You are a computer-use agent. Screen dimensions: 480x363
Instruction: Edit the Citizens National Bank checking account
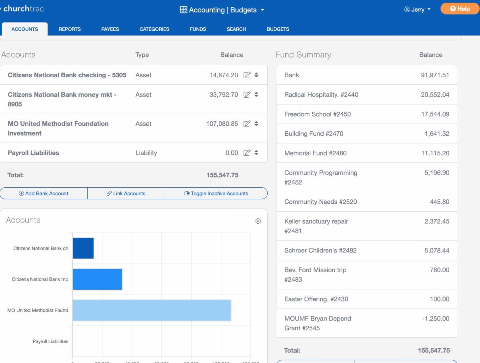coord(247,75)
